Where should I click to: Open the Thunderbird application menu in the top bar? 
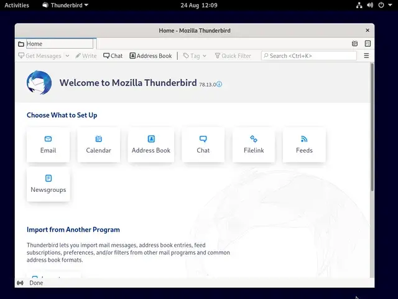tap(65, 5)
